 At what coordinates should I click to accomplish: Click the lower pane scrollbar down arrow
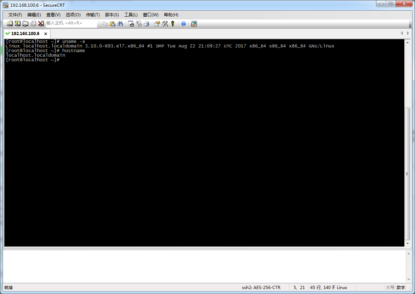(409, 279)
